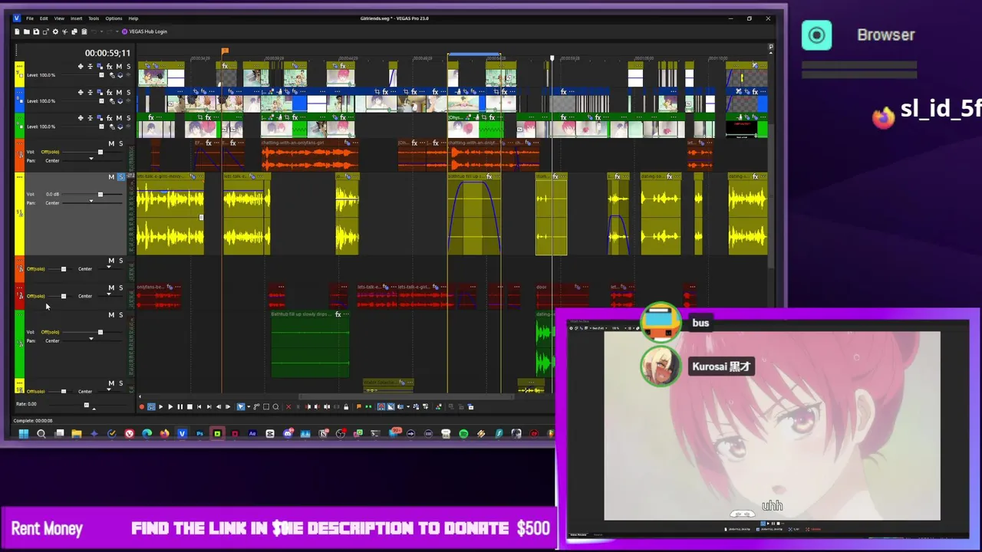Viewport: 982px width, 552px height.
Task: Click the Play button in transport bar
Action: [170, 407]
